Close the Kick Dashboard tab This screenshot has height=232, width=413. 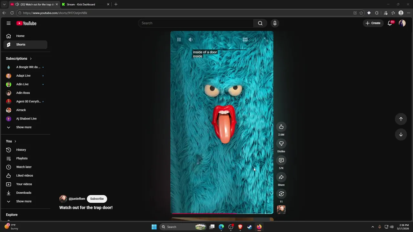coord(108,5)
